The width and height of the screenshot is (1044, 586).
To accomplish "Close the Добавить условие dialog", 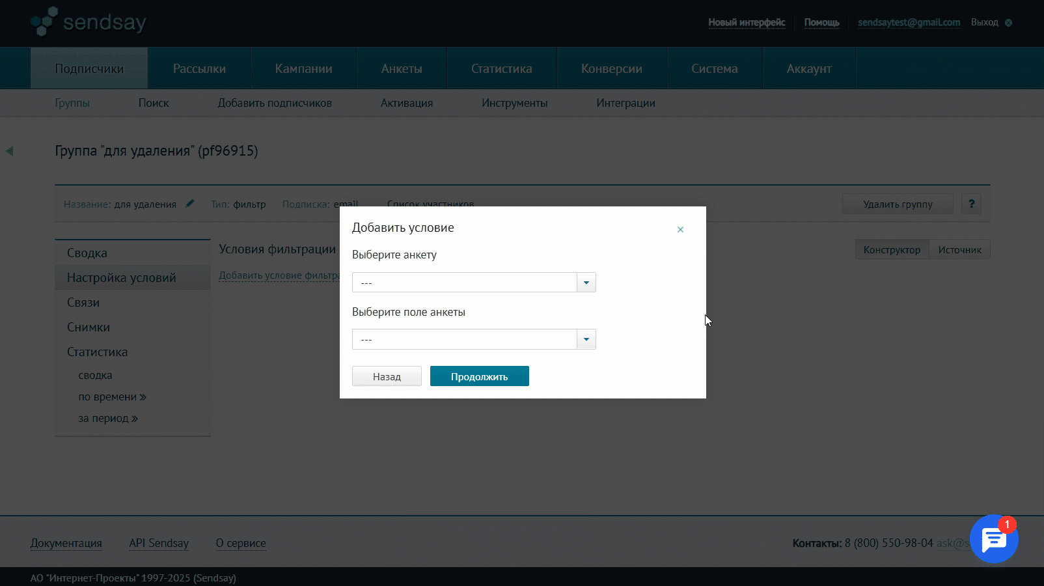I will pos(680,229).
